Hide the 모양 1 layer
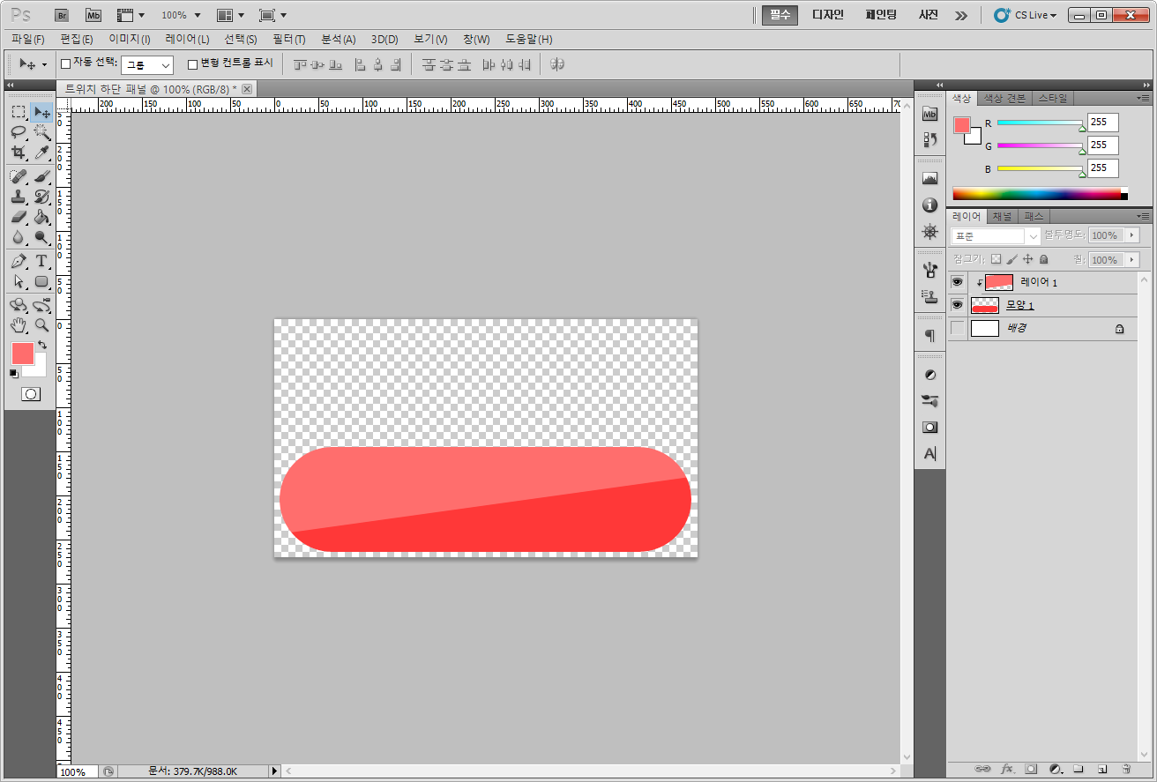 957,305
